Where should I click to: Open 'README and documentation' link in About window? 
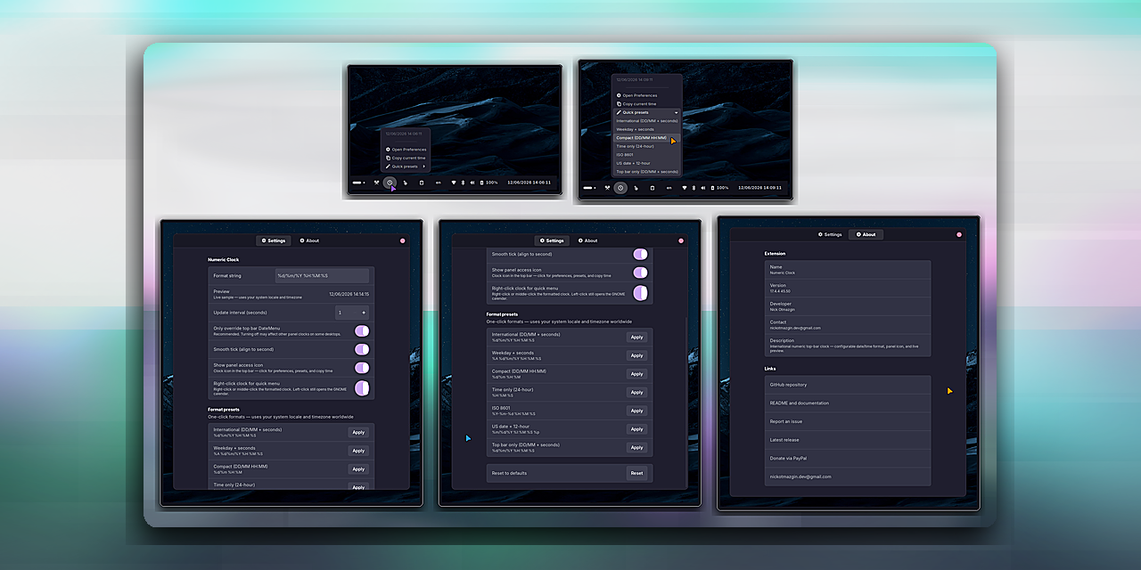(x=848, y=403)
